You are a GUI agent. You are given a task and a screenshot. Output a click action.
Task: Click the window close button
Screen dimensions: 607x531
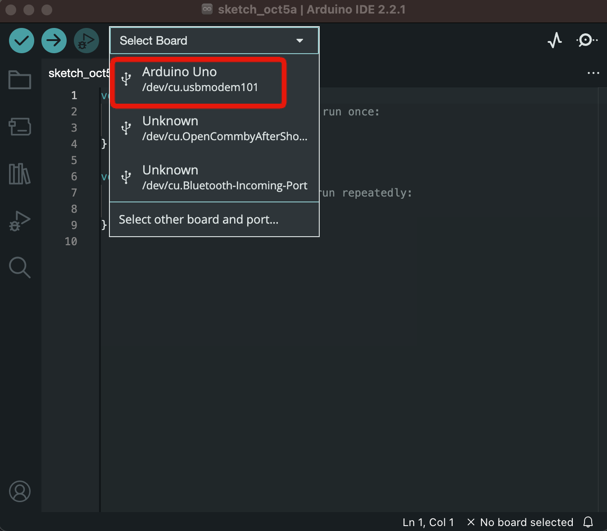pyautogui.click(x=11, y=9)
